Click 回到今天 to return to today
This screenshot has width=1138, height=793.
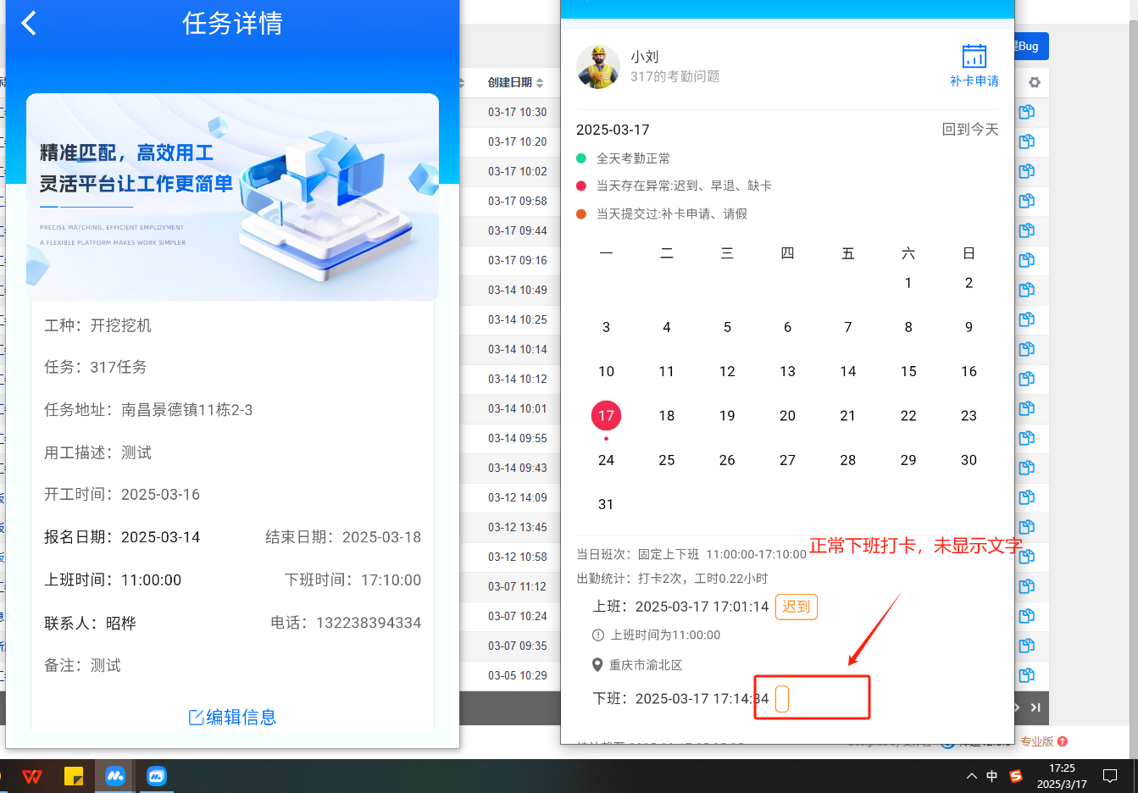(x=970, y=130)
